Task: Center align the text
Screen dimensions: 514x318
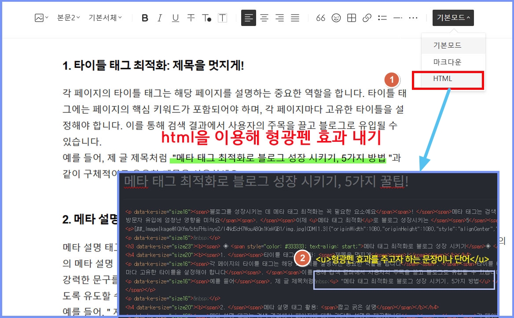Action: tap(264, 18)
